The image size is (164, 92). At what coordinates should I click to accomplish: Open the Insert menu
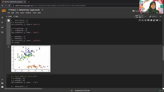pos(22,13)
